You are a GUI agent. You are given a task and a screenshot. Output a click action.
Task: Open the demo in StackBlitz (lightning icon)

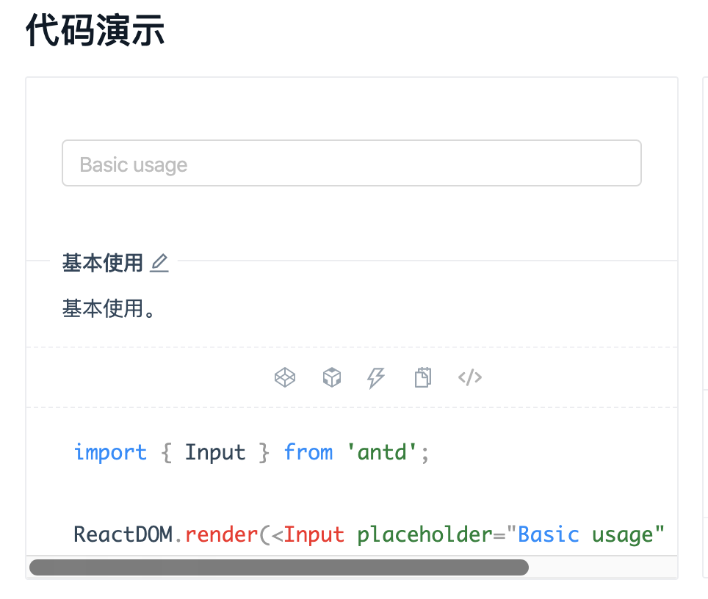click(x=376, y=378)
